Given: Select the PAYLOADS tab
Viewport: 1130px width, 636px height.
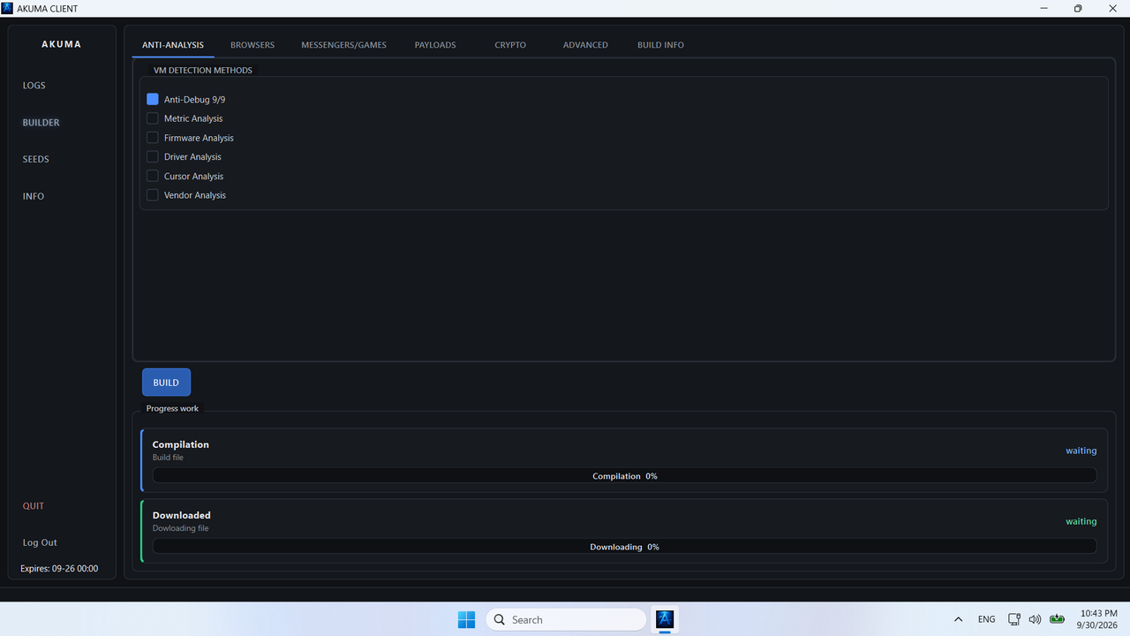Looking at the screenshot, I should pyautogui.click(x=435, y=45).
